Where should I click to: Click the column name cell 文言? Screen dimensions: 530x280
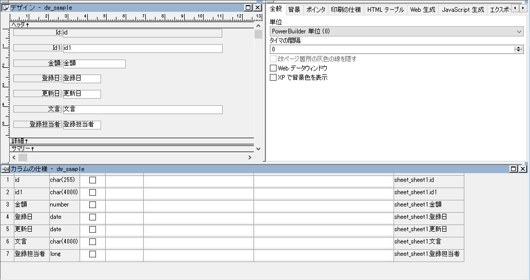coord(31,242)
